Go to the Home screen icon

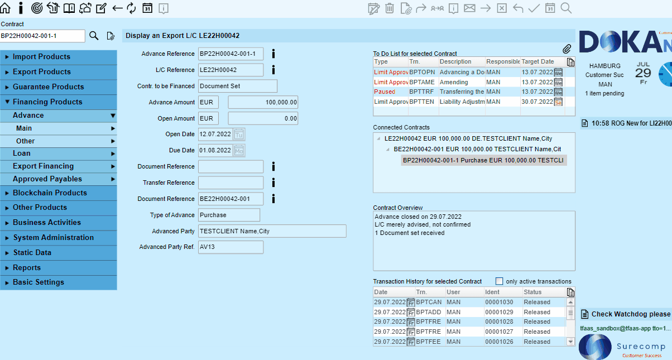[5, 8]
